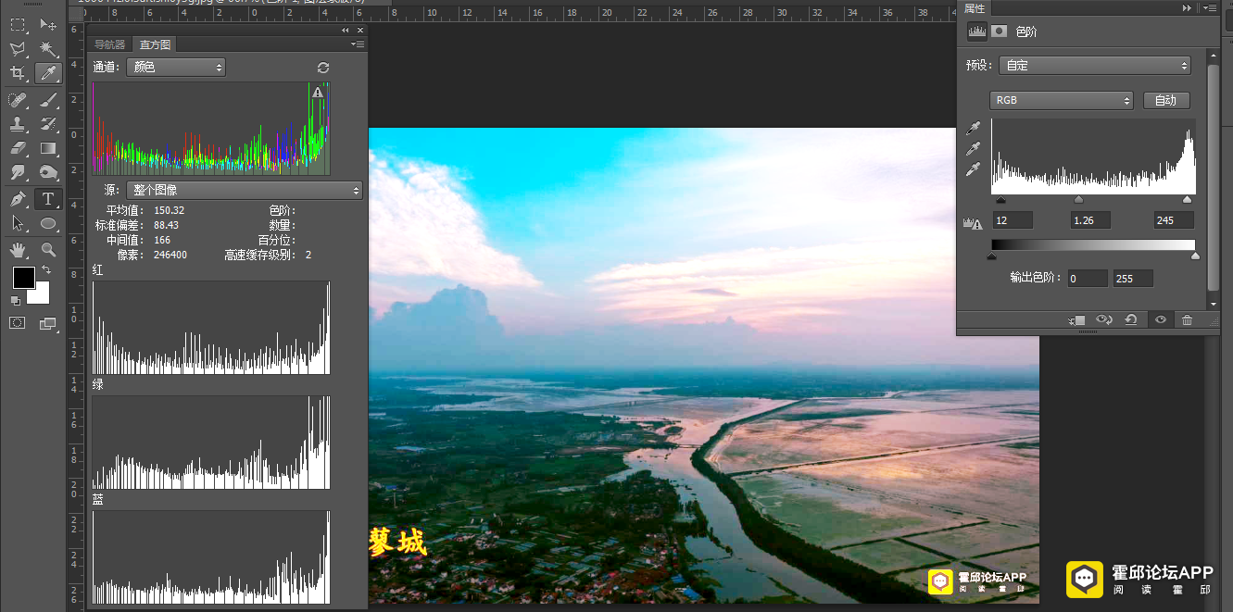Select the Crop tool
The height and width of the screenshot is (612, 1233).
(x=18, y=73)
